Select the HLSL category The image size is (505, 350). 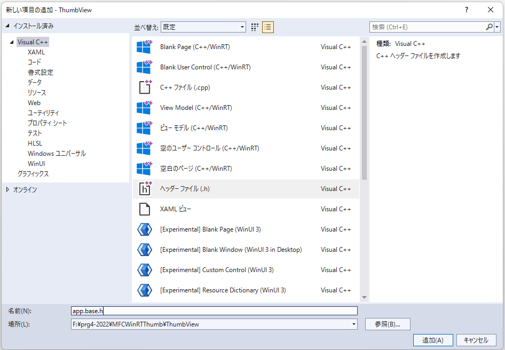point(35,144)
